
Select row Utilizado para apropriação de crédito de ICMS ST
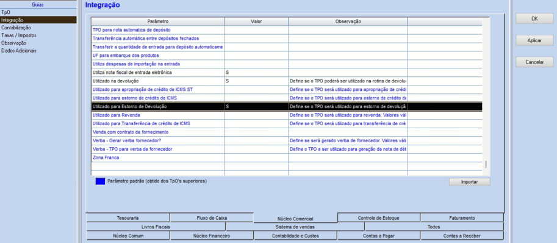click(x=286, y=90)
